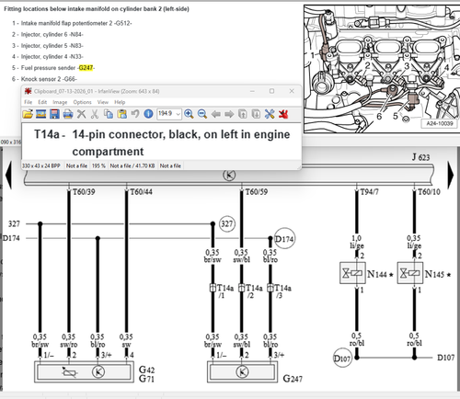Click the Print icon
The width and height of the screenshot is (460, 399).
[x=68, y=114]
